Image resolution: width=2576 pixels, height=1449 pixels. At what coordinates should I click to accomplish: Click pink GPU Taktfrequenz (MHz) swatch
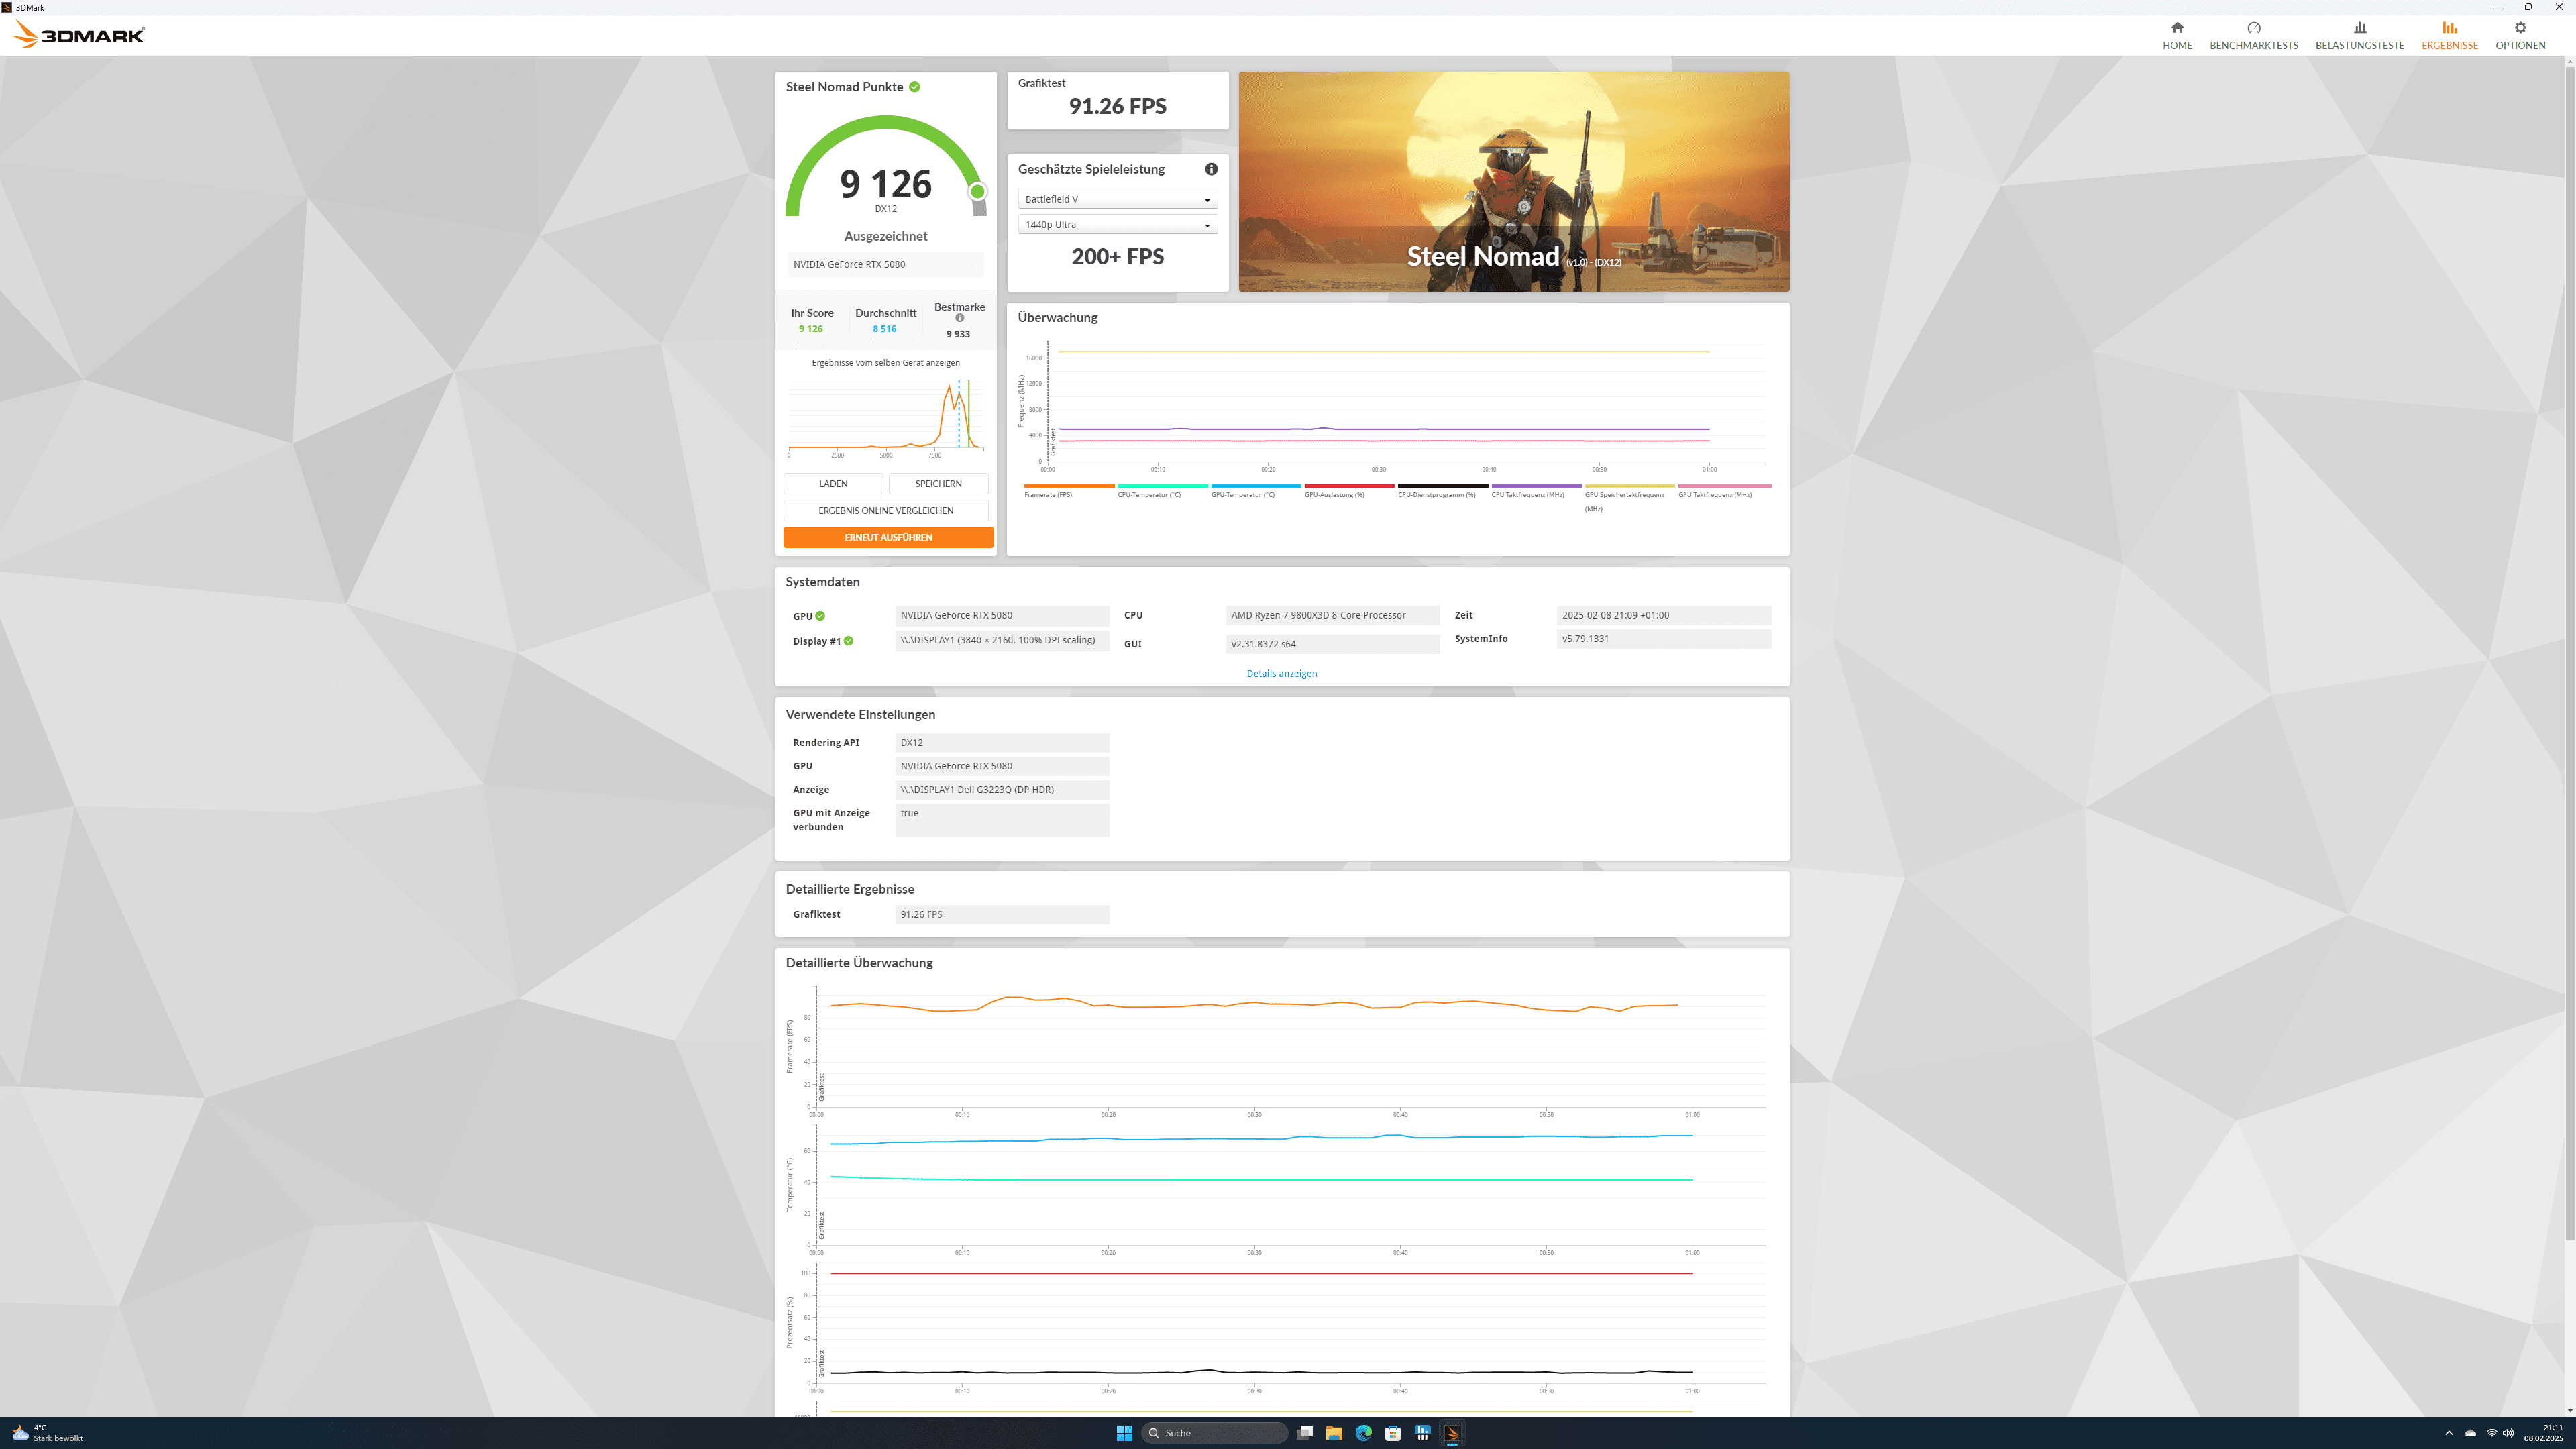click(x=1724, y=486)
